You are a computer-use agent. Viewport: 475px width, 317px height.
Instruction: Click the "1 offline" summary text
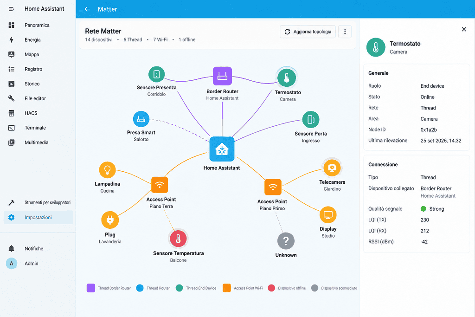(187, 40)
